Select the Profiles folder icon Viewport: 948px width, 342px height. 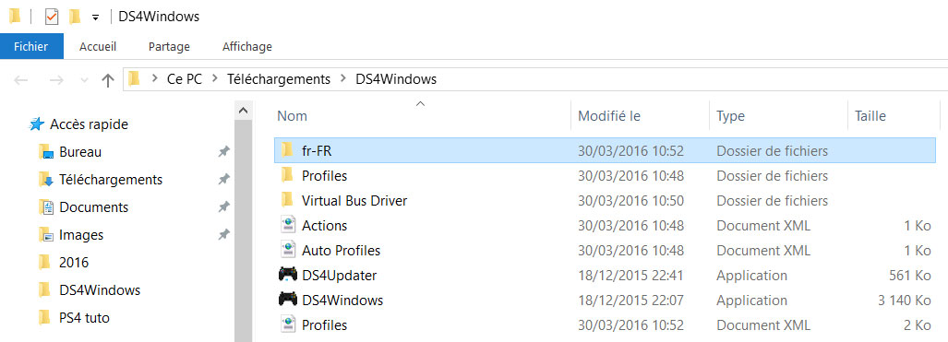coord(286,175)
